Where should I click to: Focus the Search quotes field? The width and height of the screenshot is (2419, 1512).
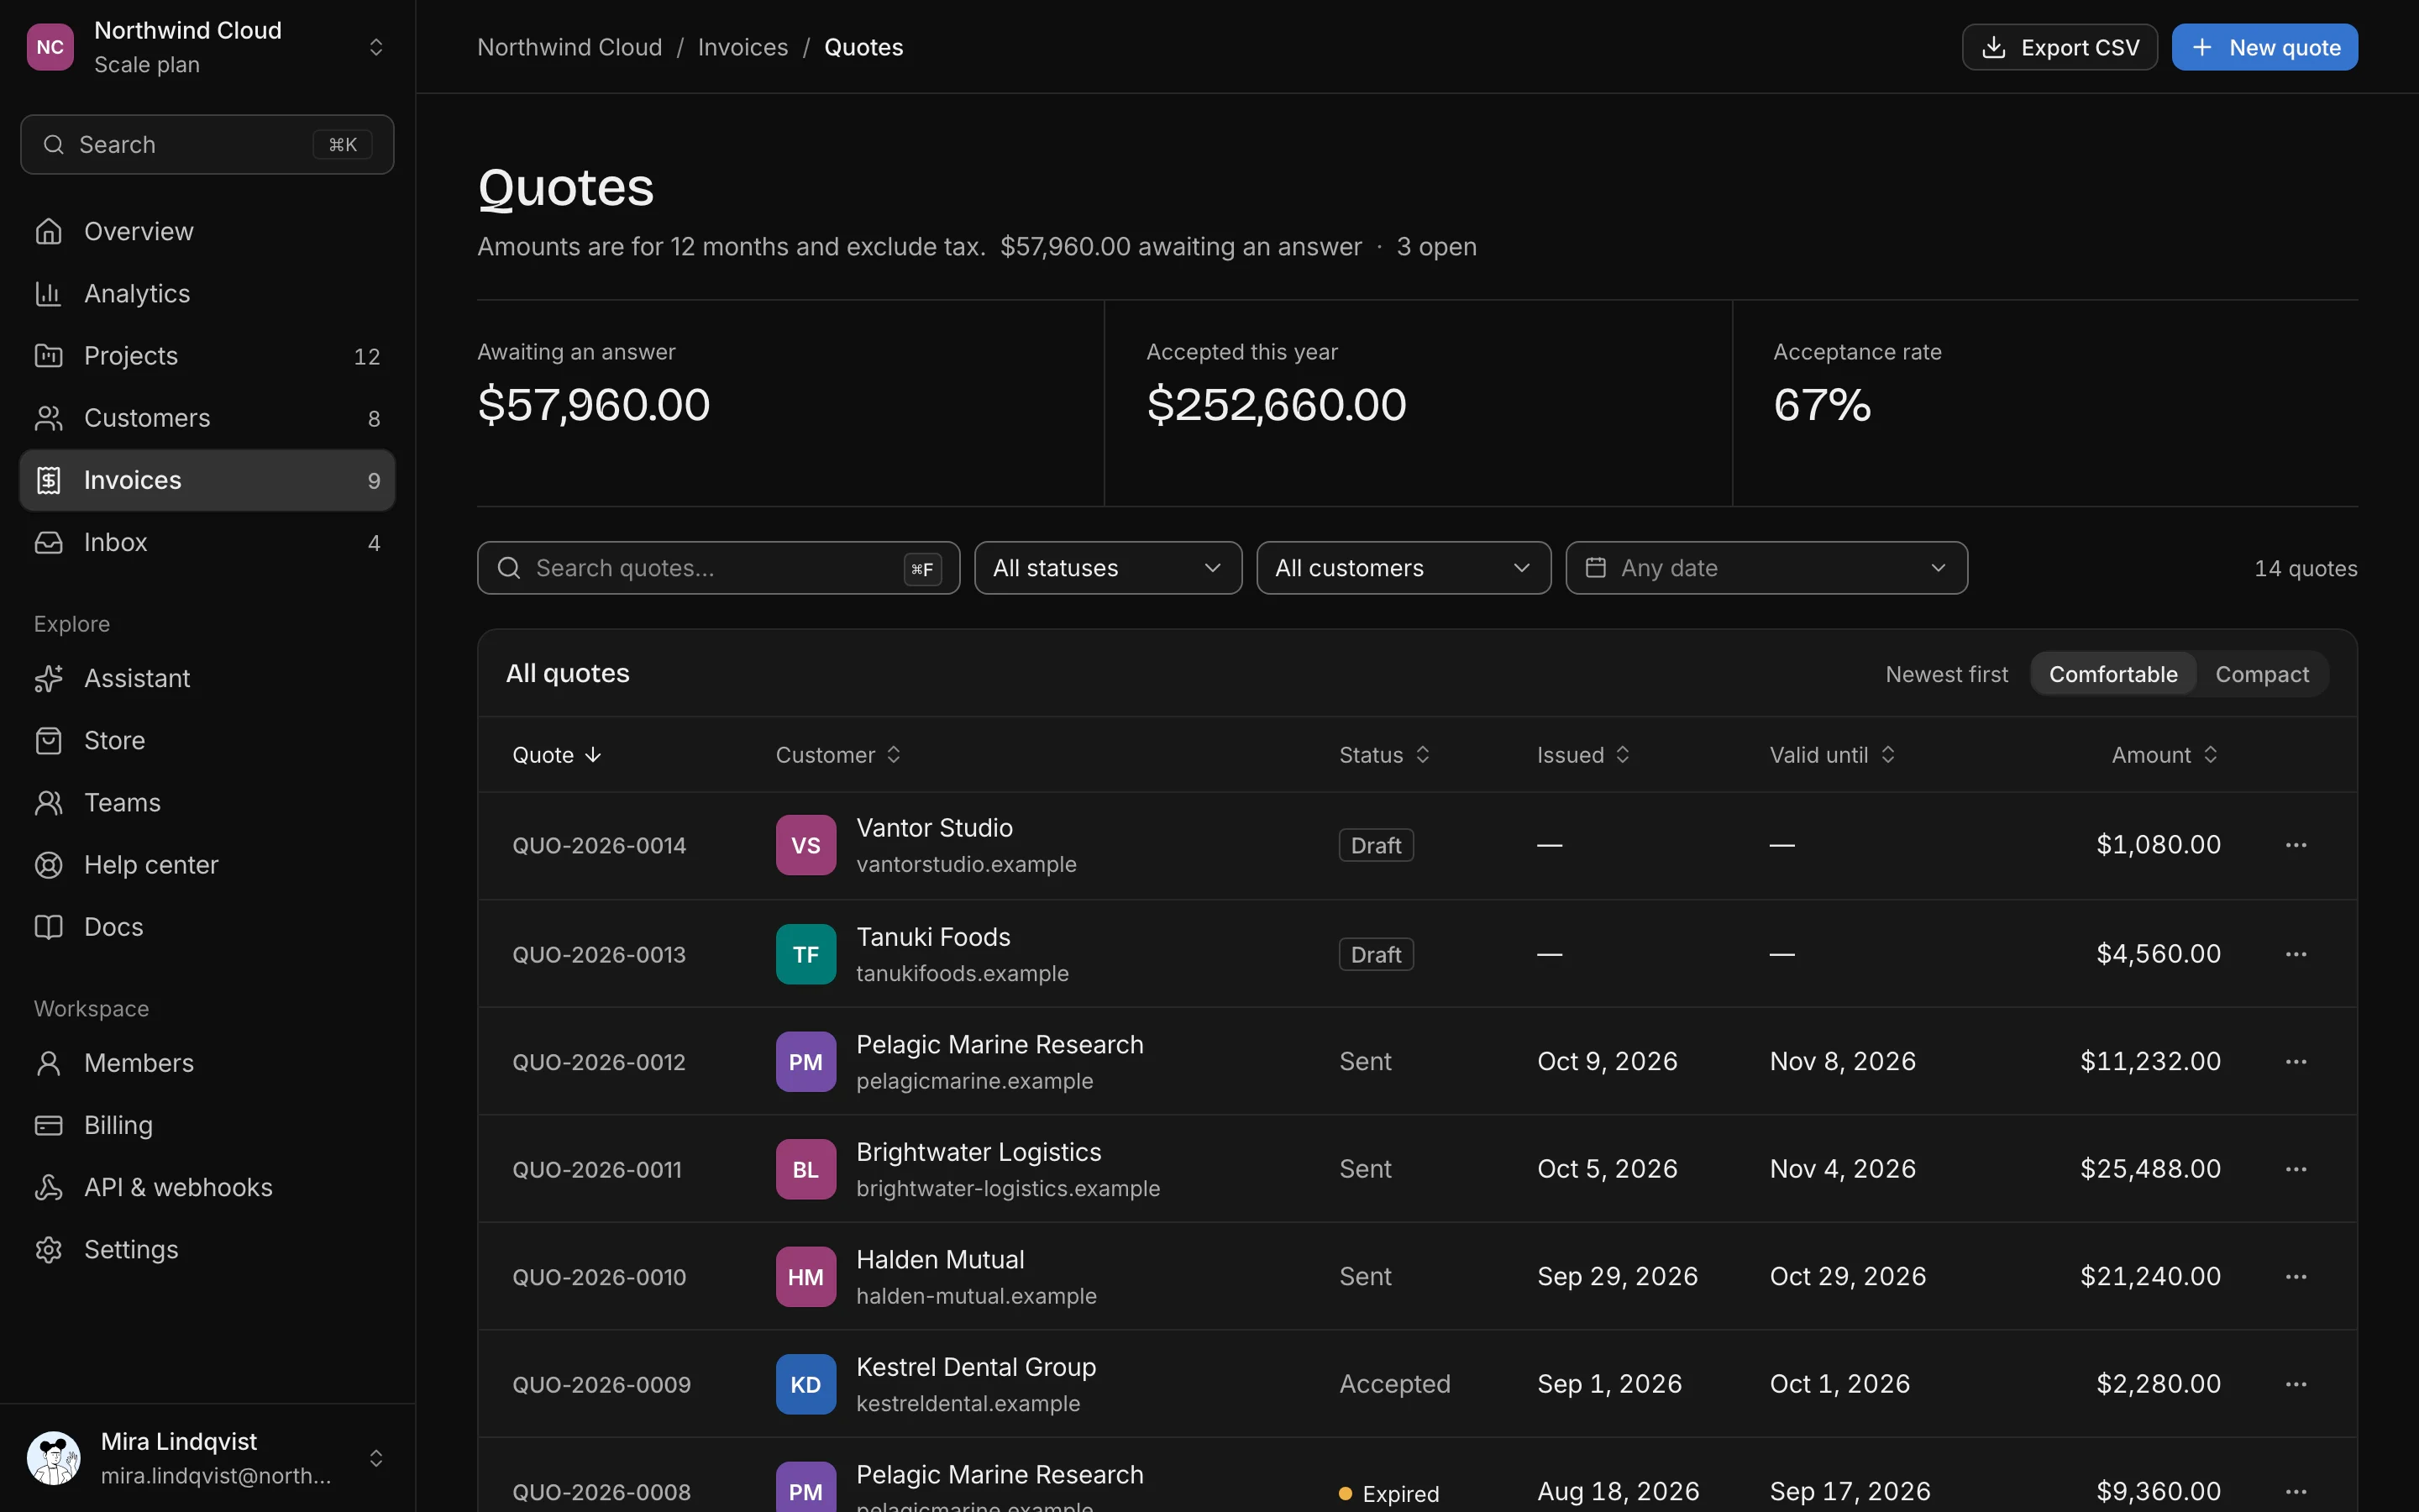(717, 568)
